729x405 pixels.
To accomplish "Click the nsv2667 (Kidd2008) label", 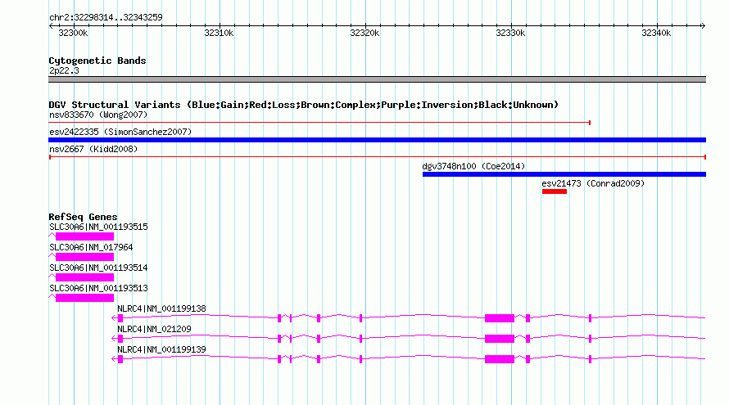I will [x=93, y=149].
